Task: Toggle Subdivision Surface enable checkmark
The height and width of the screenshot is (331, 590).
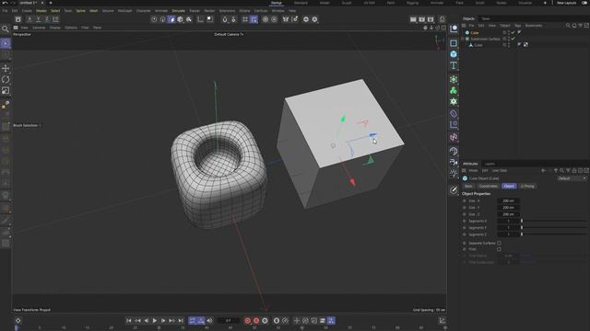Action: tap(513, 39)
